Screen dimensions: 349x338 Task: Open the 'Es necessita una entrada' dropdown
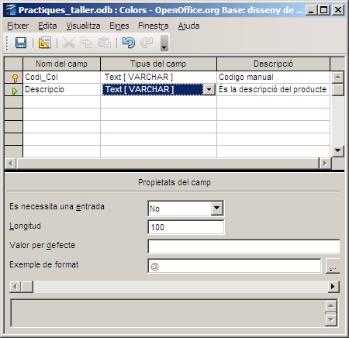click(216, 208)
